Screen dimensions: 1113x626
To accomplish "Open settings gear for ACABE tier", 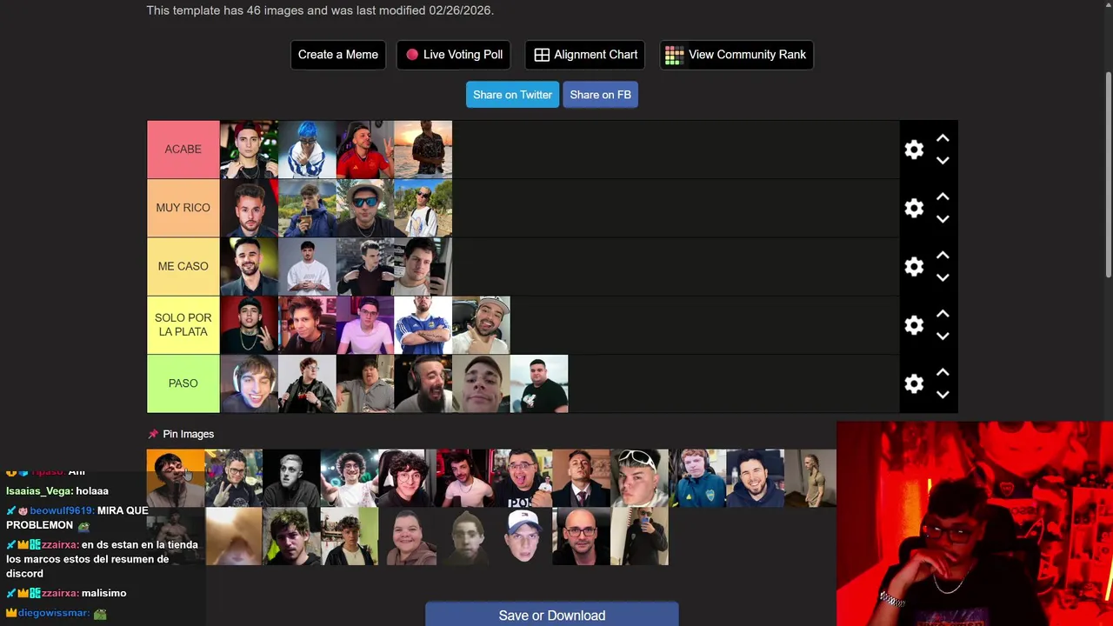I will [914, 150].
